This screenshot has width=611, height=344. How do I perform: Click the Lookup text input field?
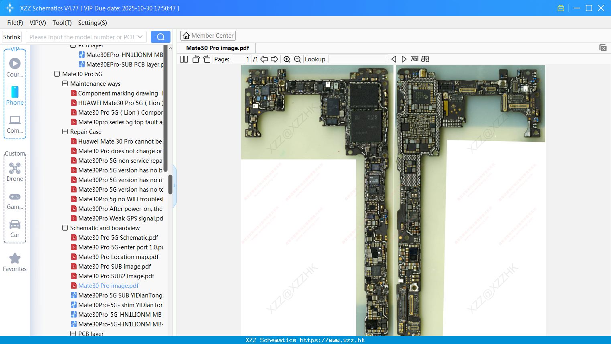pyautogui.click(x=358, y=59)
